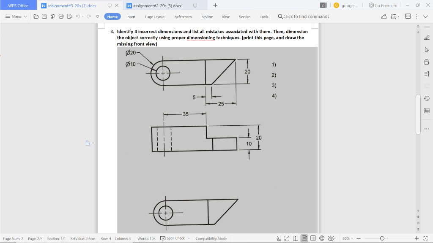This screenshot has width=433, height=243.
Task: Select the pen annotation icon in right sidebar
Action: pos(427,37)
